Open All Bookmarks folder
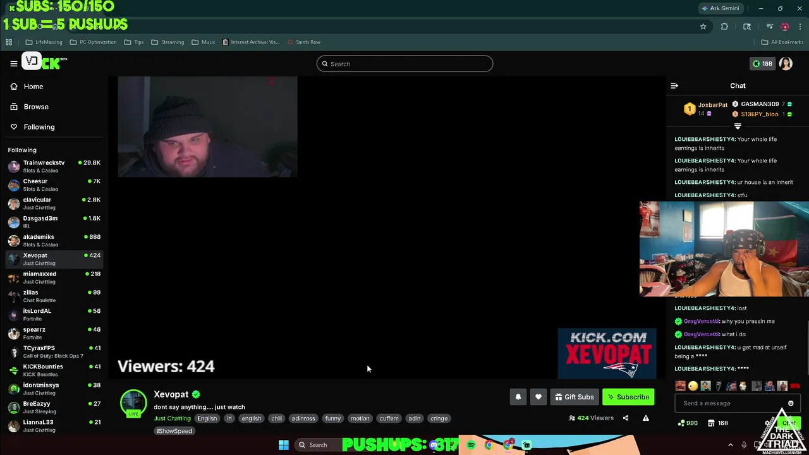 click(x=782, y=42)
